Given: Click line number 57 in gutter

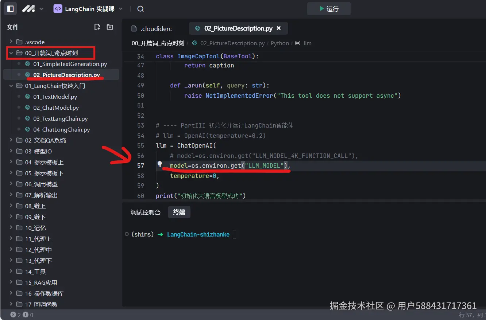Looking at the screenshot, I should point(140,165).
